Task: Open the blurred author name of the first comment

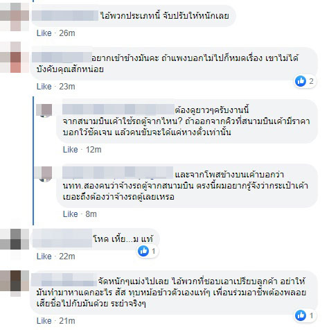Action: pos(65,16)
